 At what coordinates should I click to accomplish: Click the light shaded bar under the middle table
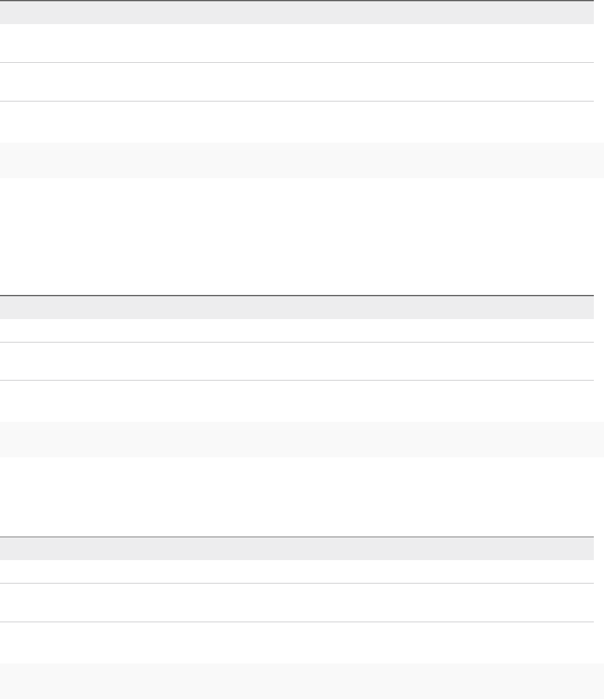(x=302, y=440)
